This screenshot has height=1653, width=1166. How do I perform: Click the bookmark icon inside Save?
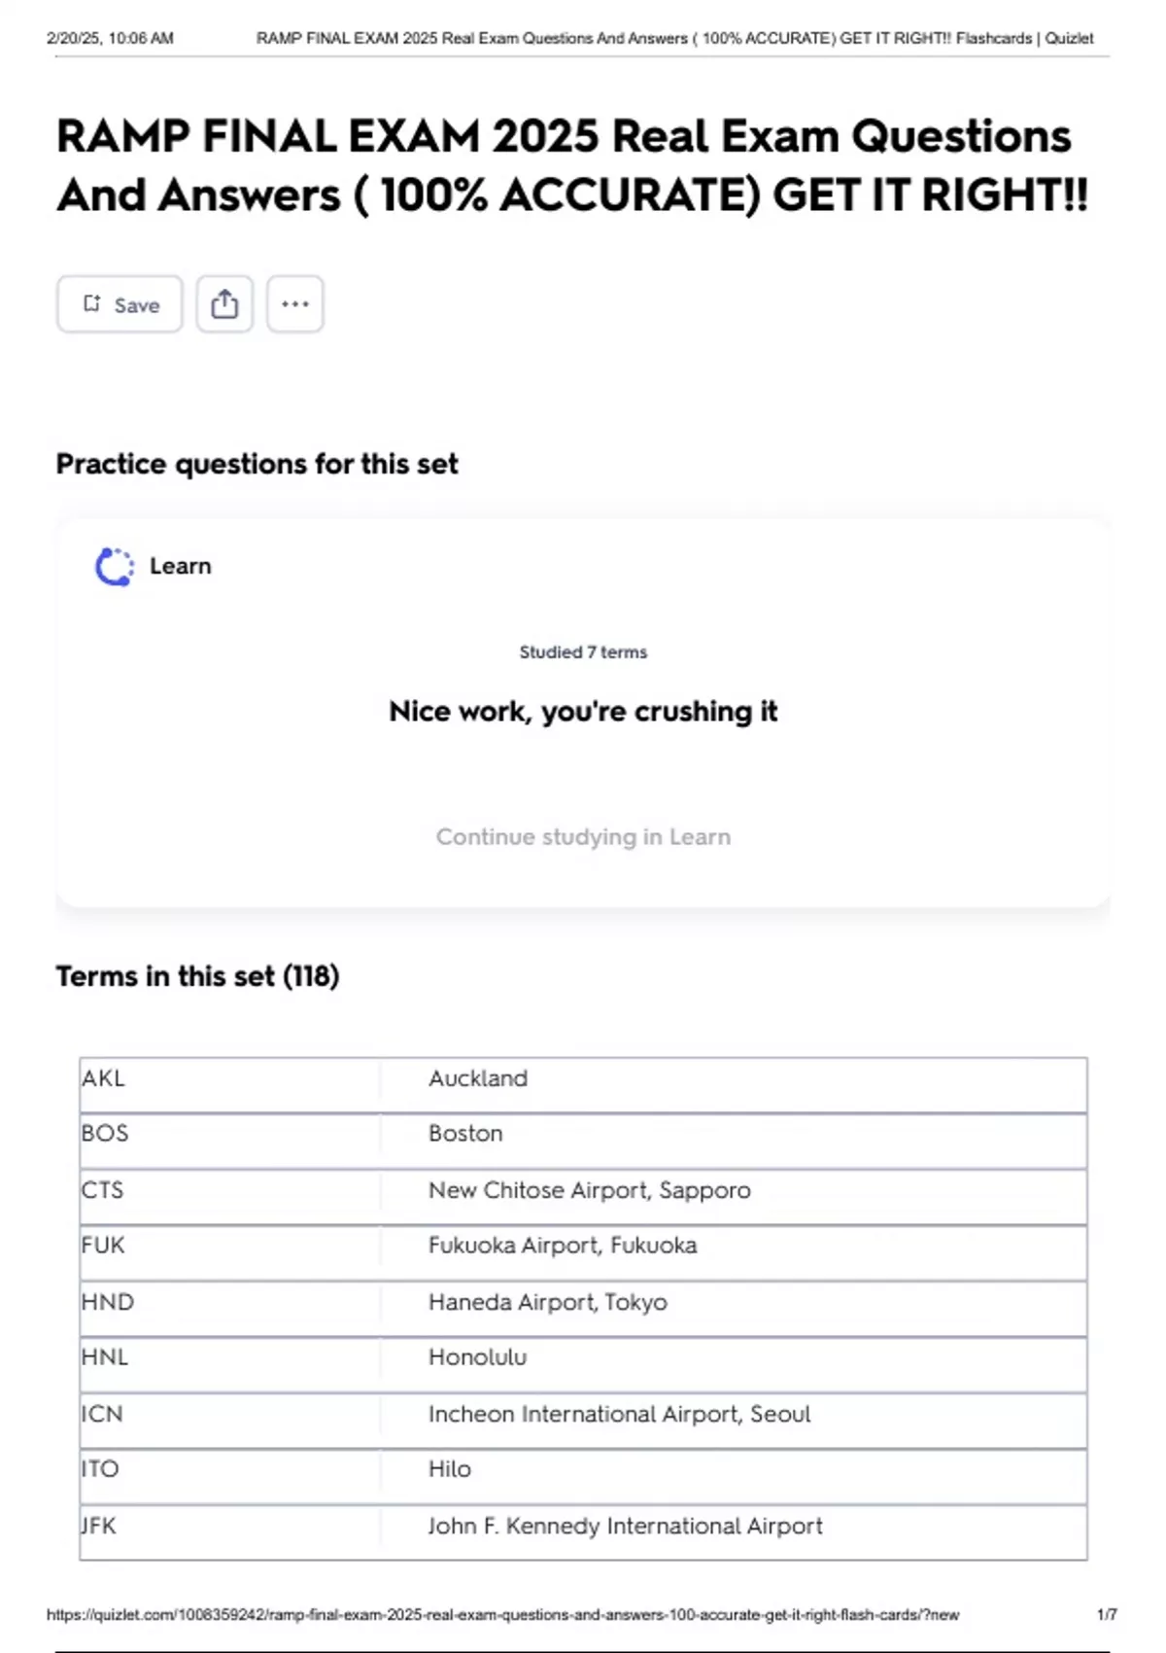(x=92, y=304)
